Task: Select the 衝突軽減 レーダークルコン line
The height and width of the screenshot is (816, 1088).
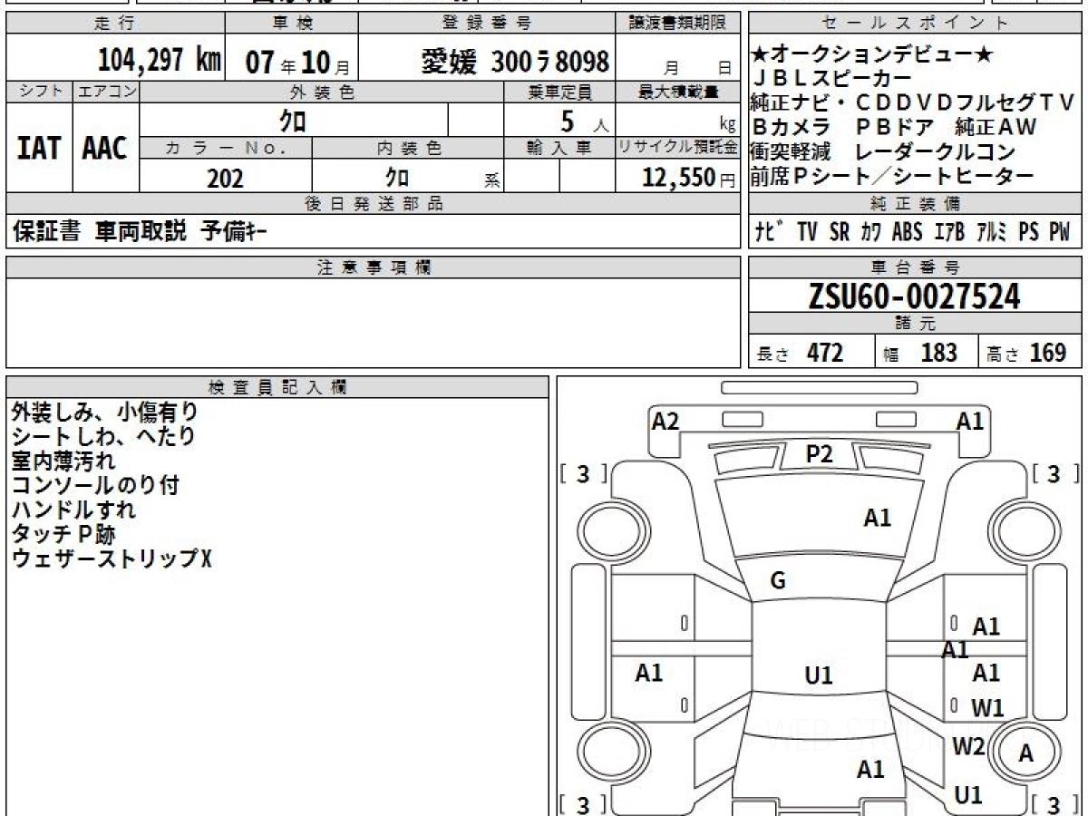Action: (882, 151)
